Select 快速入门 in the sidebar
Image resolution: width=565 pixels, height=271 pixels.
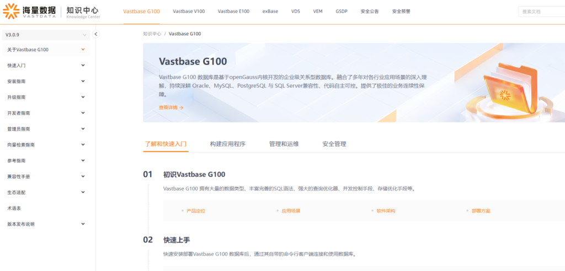(x=16, y=66)
